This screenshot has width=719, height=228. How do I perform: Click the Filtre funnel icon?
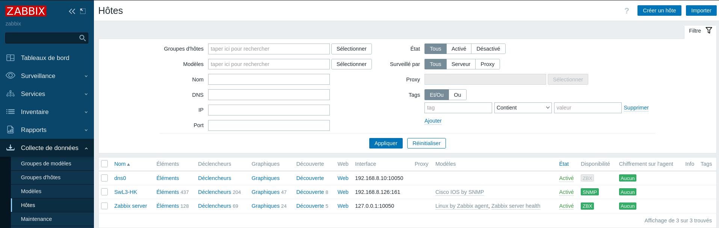708,30
